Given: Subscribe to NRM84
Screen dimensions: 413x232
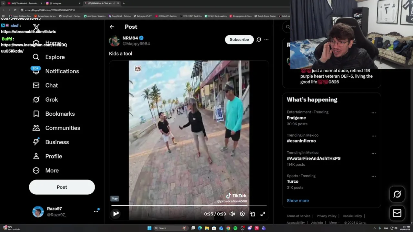Looking at the screenshot, I should 239,39.
